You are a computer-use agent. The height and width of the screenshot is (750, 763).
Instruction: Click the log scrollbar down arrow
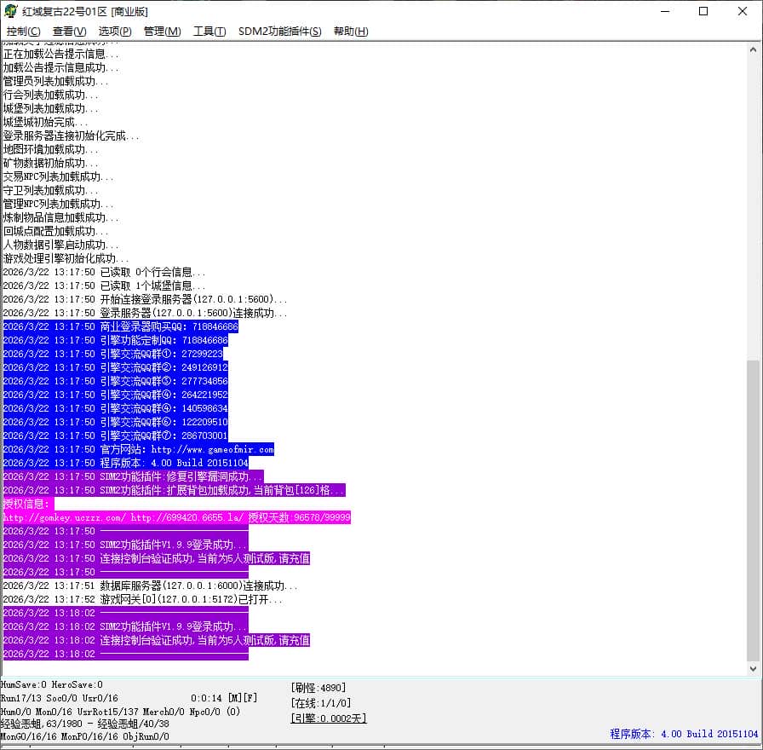coord(753,669)
